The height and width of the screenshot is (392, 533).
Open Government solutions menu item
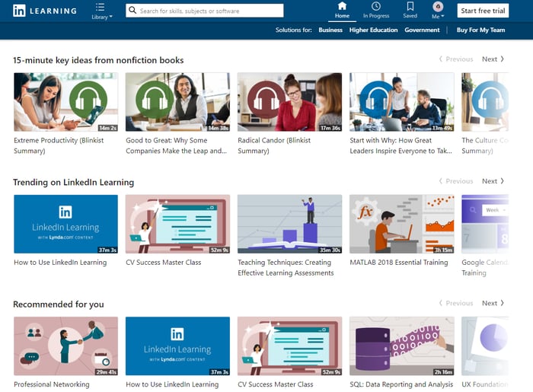(422, 30)
